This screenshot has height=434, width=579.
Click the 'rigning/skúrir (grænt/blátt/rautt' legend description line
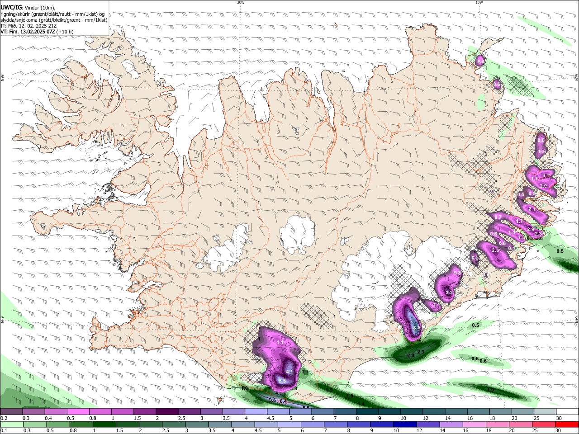pyautogui.click(x=53, y=14)
